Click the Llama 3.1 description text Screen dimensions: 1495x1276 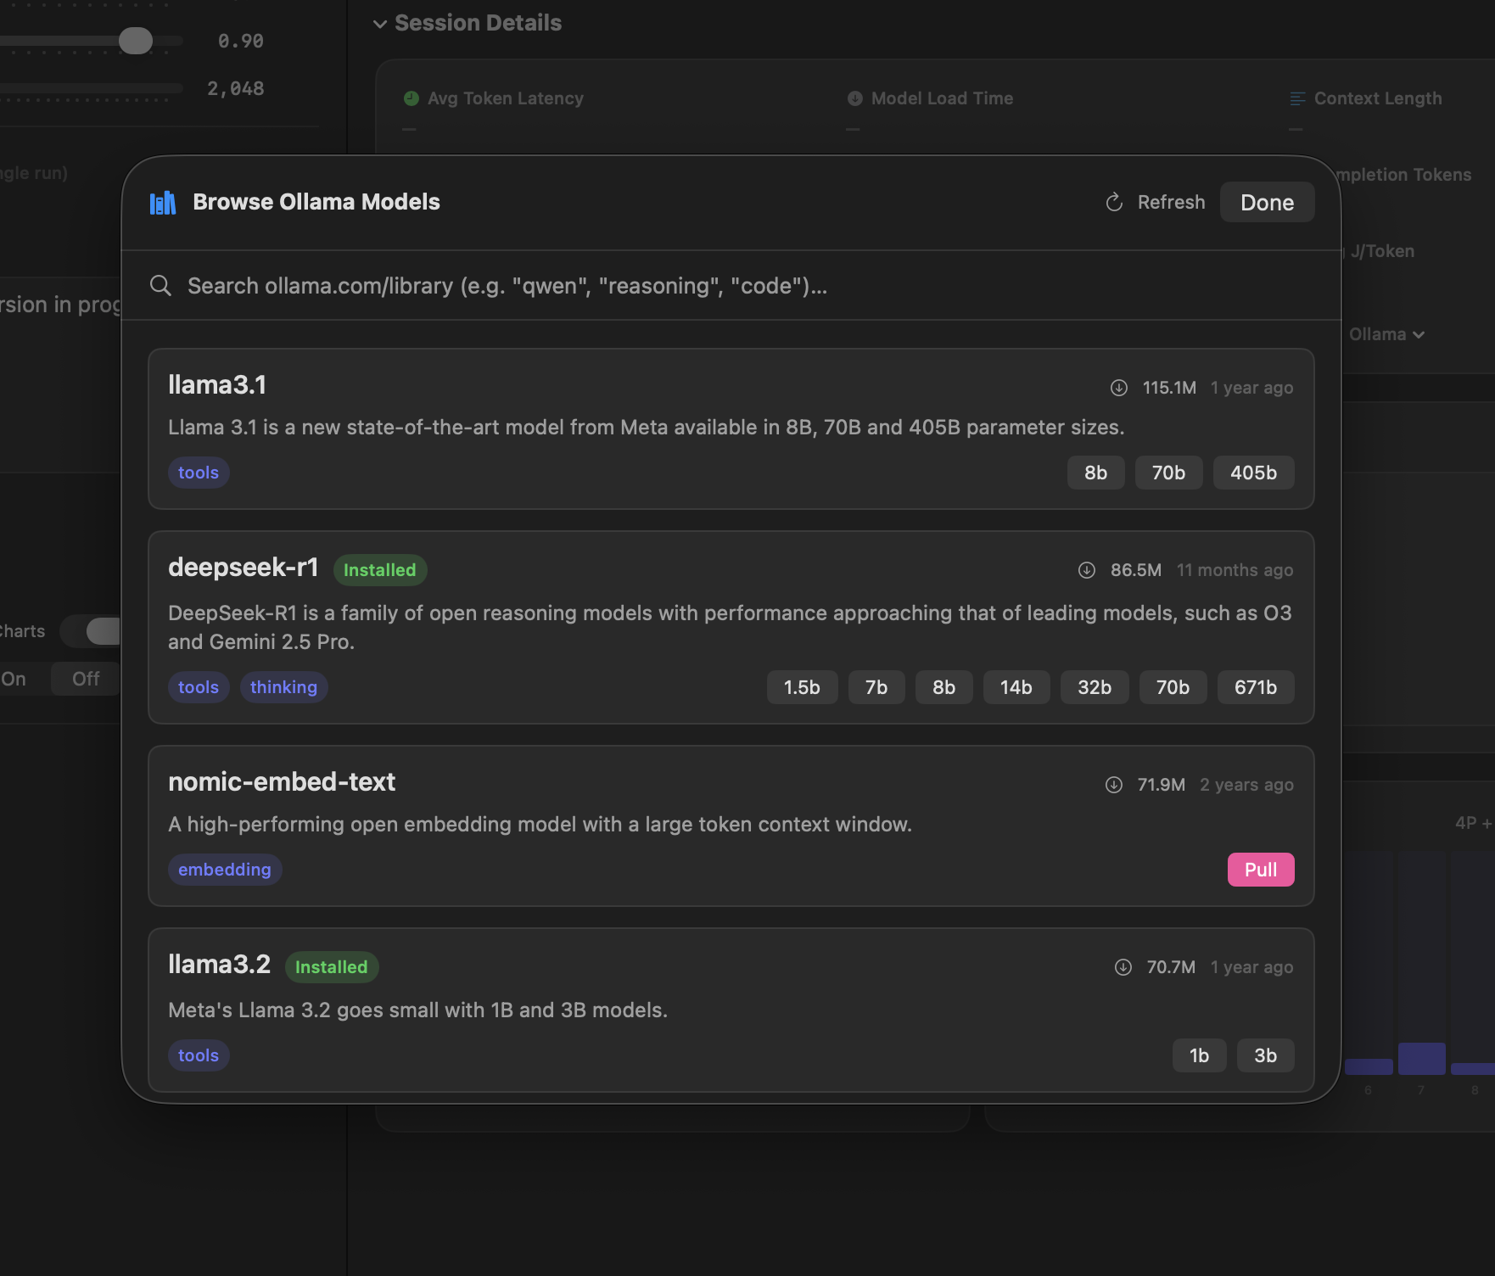point(647,428)
